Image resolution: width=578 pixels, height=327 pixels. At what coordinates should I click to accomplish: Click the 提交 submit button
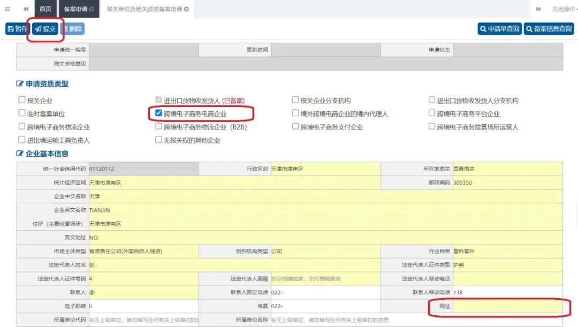coord(45,29)
